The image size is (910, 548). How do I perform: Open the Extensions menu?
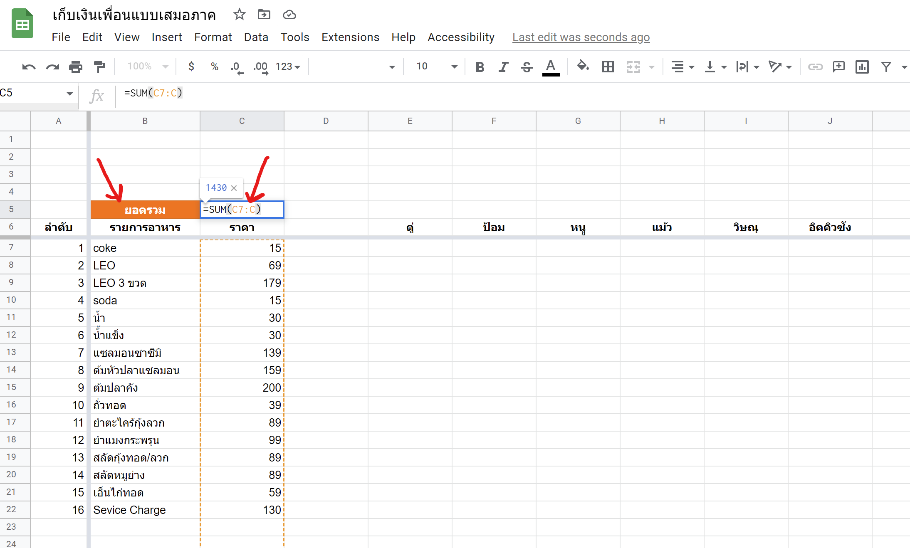[350, 37]
